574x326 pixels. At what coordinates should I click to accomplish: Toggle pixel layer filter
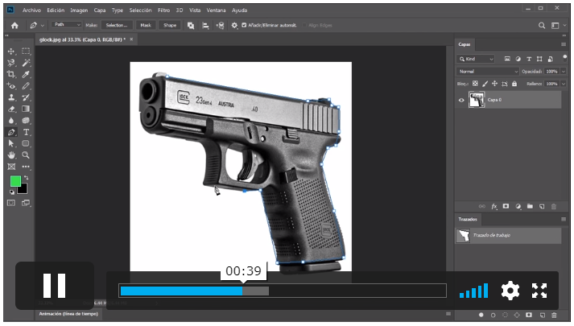[x=507, y=59]
